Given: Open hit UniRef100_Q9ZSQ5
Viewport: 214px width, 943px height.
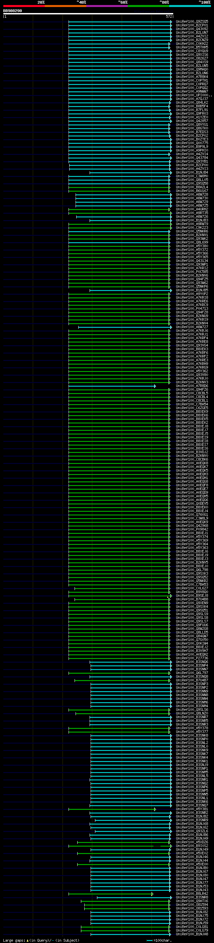Looking at the screenshot, I should [x=192, y=22].
